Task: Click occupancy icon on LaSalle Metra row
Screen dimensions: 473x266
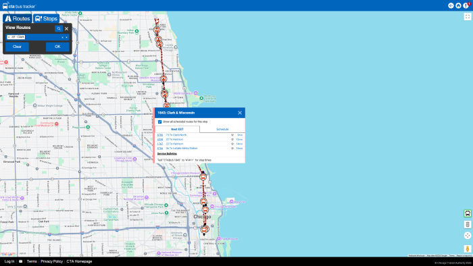Action: tap(232, 149)
